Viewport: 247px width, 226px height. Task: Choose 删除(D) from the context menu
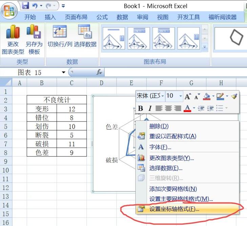[x=187, y=126]
